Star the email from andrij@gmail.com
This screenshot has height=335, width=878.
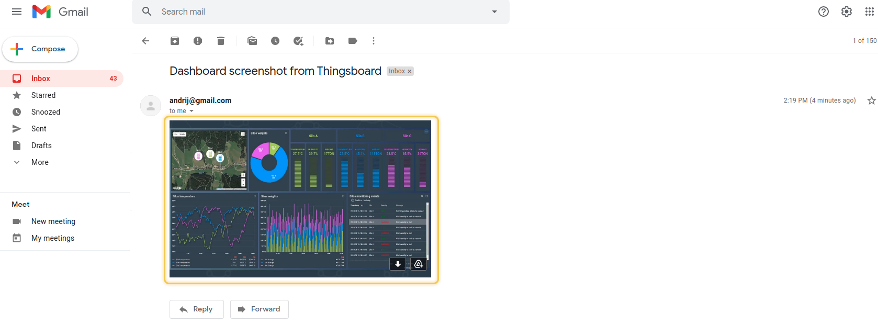click(871, 100)
